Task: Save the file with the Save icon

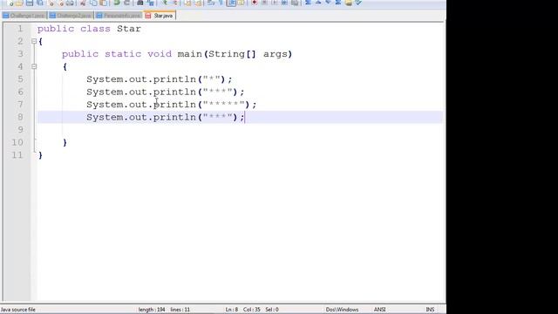Action: [30, 3]
